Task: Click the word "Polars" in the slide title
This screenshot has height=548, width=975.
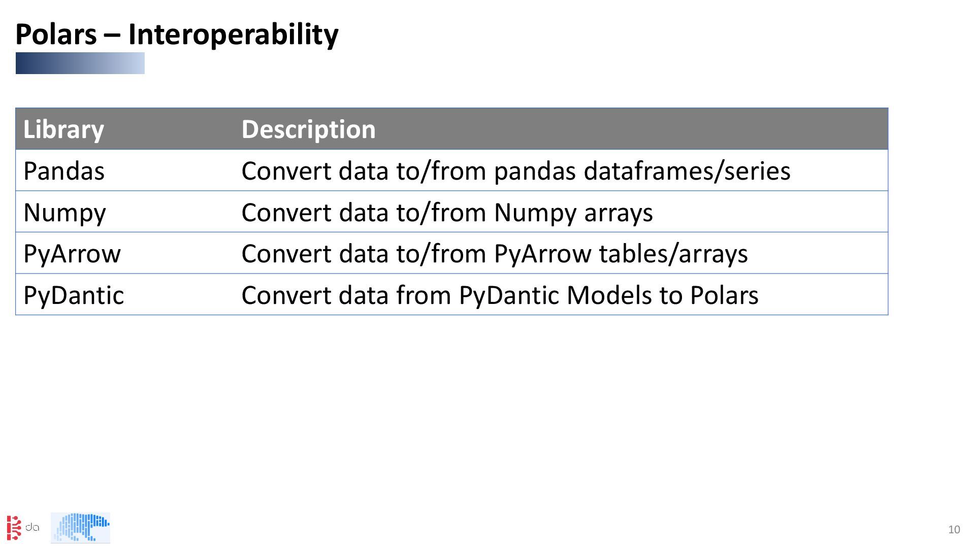Action: [x=56, y=35]
